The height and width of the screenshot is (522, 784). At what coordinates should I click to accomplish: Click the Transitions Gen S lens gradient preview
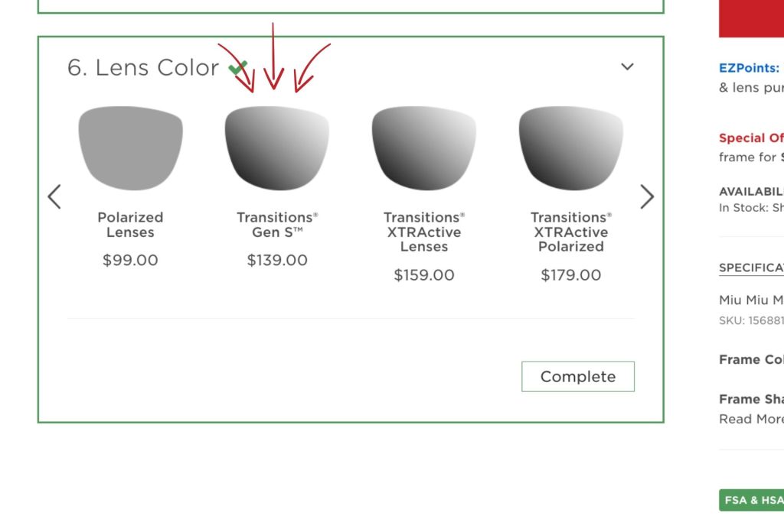click(277, 149)
